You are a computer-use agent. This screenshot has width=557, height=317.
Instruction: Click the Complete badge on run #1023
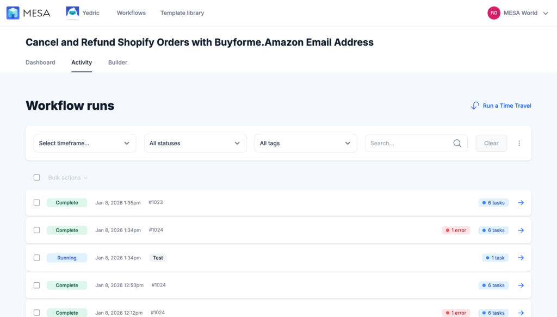(67, 202)
